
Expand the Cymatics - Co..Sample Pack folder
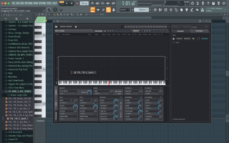point(19,25)
